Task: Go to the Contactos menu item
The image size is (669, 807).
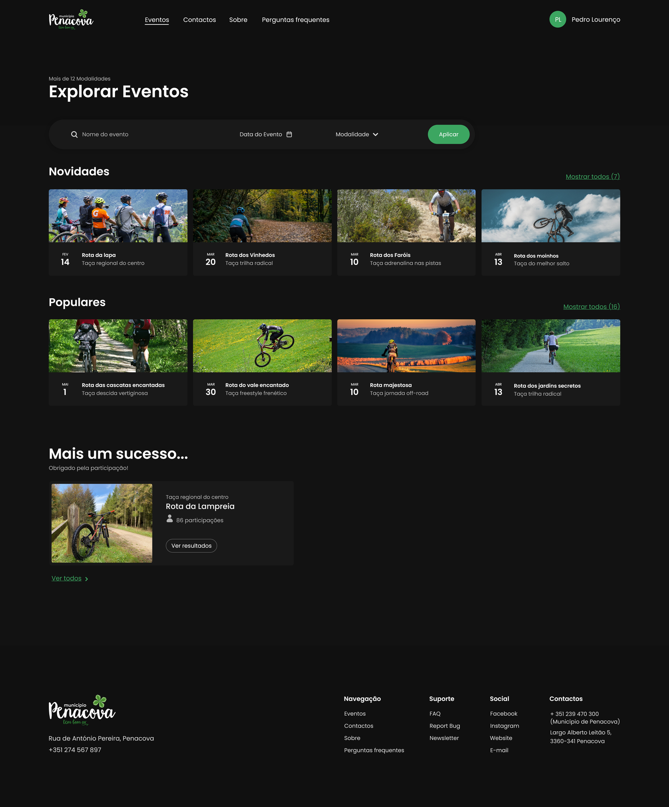Action: [199, 20]
